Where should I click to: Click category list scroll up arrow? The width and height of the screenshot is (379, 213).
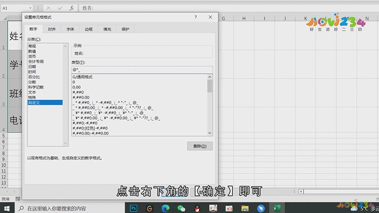(65, 46)
